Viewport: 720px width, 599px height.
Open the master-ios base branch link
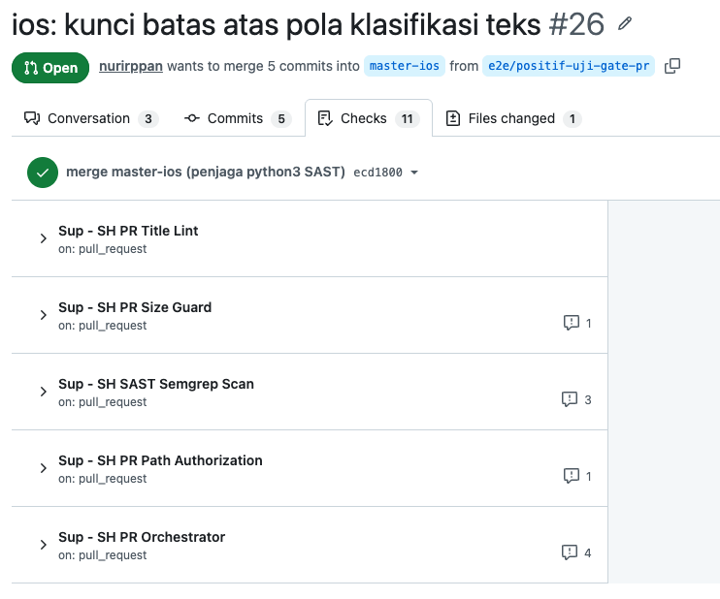point(405,66)
